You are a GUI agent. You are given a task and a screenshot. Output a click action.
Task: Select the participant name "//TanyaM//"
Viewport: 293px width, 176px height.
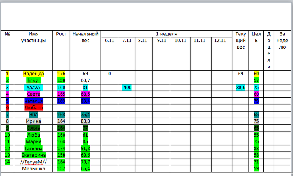coord(33,162)
